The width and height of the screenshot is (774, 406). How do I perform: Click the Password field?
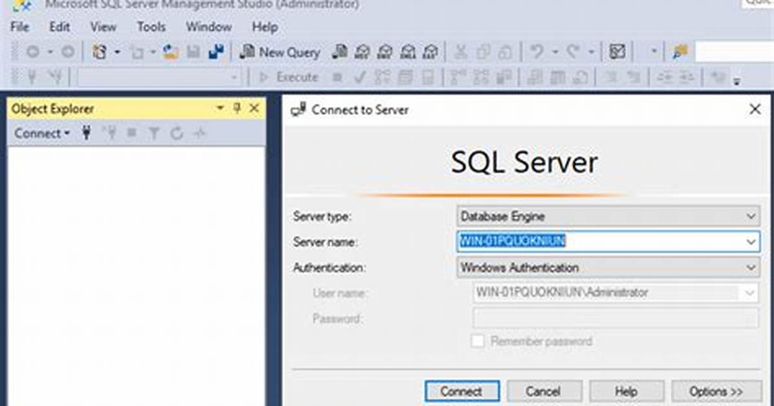(x=615, y=318)
